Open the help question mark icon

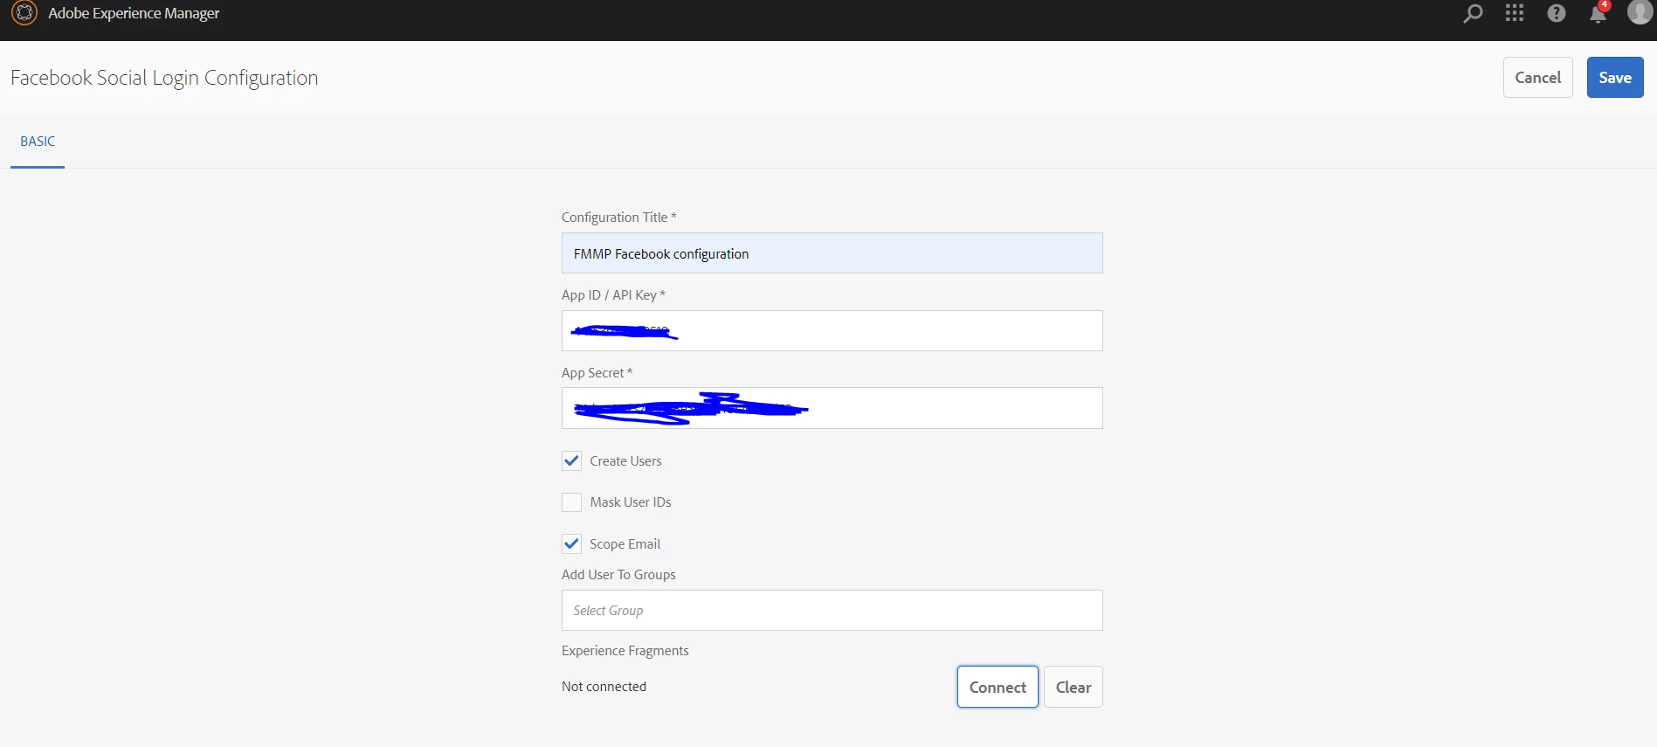coord(1557,13)
